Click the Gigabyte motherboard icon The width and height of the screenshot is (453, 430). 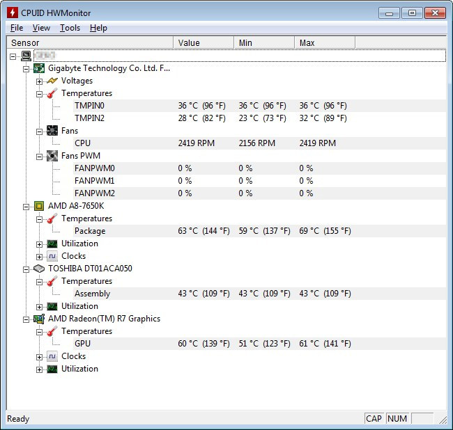(39, 68)
